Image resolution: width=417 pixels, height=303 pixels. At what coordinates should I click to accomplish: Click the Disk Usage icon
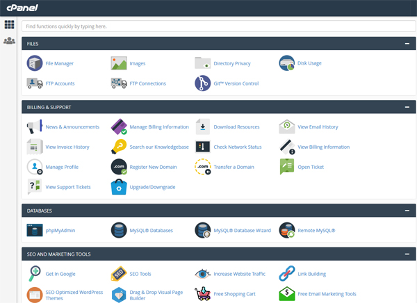[286, 63]
